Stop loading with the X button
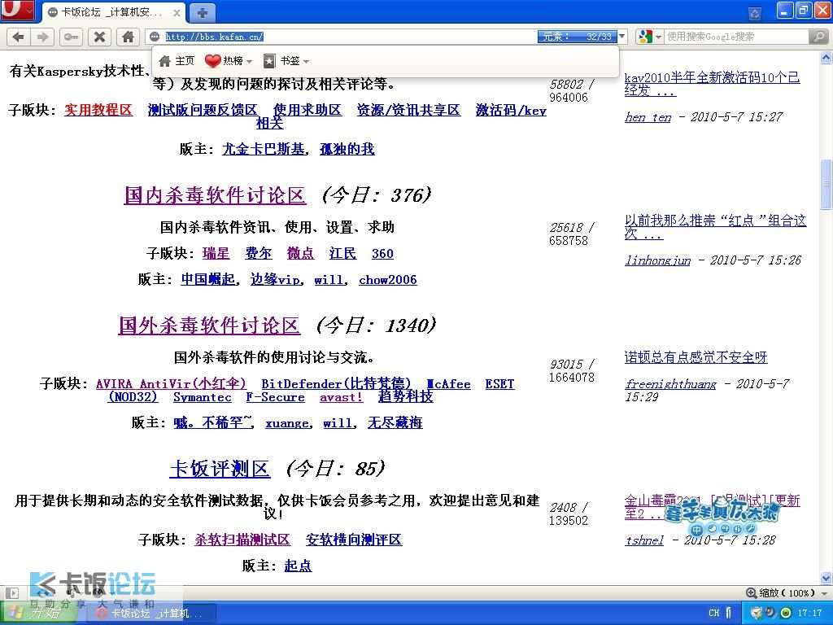The width and height of the screenshot is (833, 625). pyautogui.click(x=99, y=37)
